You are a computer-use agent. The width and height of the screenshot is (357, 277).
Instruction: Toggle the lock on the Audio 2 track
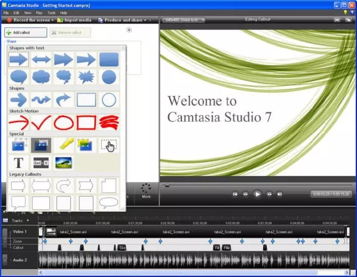(5, 260)
